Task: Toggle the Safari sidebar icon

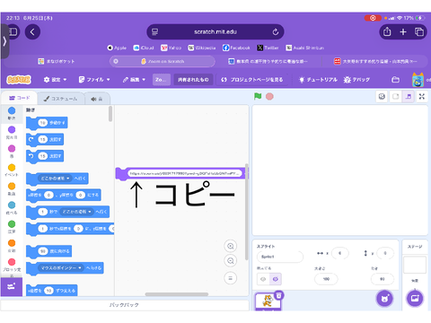Action: tap(13, 31)
